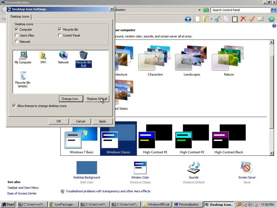The width and height of the screenshot is (277, 208).
Task: Click the themes list scroll-up arrow
Action: (x=272, y=42)
